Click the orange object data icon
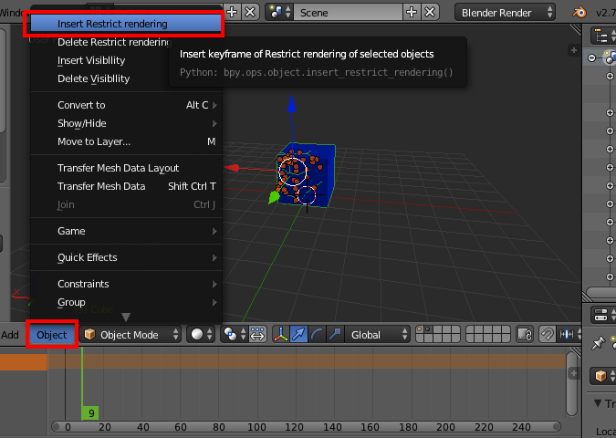This screenshot has height=438, width=616. point(600,376)
